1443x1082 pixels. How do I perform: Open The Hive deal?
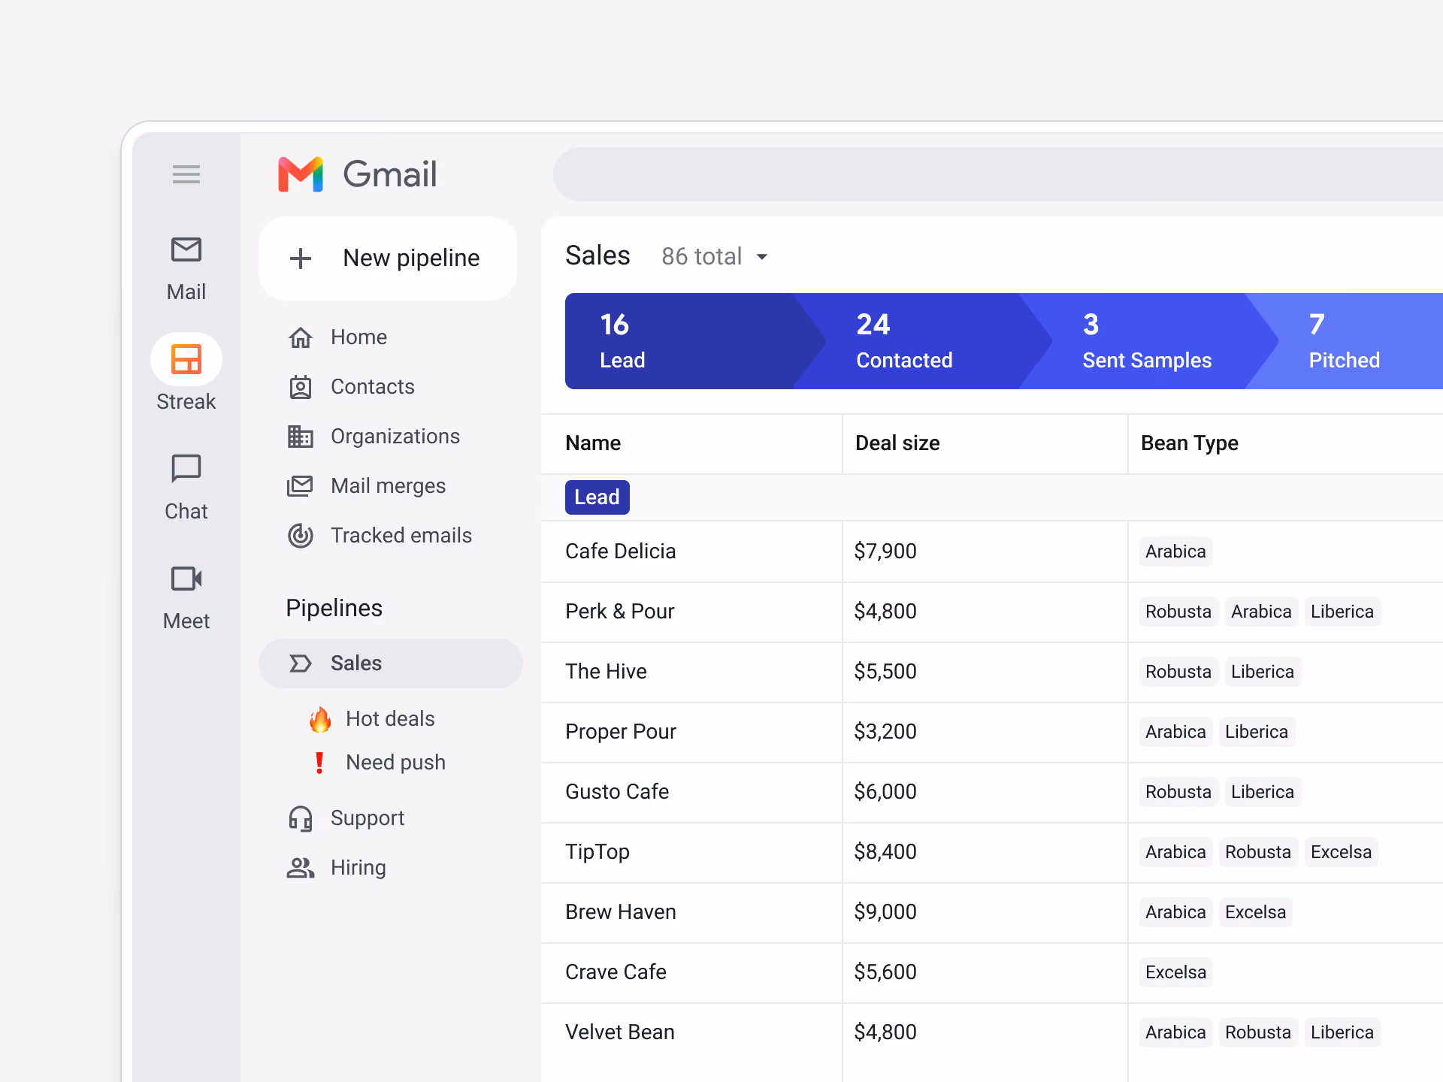606,672
